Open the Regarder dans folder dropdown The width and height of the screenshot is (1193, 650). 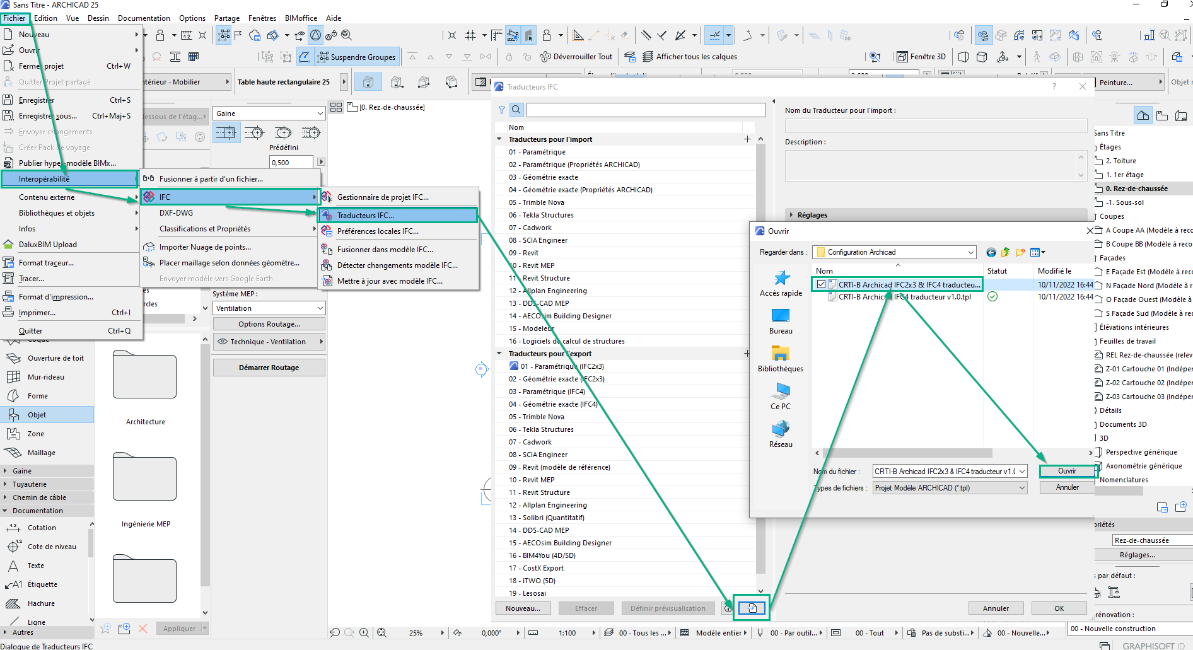894,252
